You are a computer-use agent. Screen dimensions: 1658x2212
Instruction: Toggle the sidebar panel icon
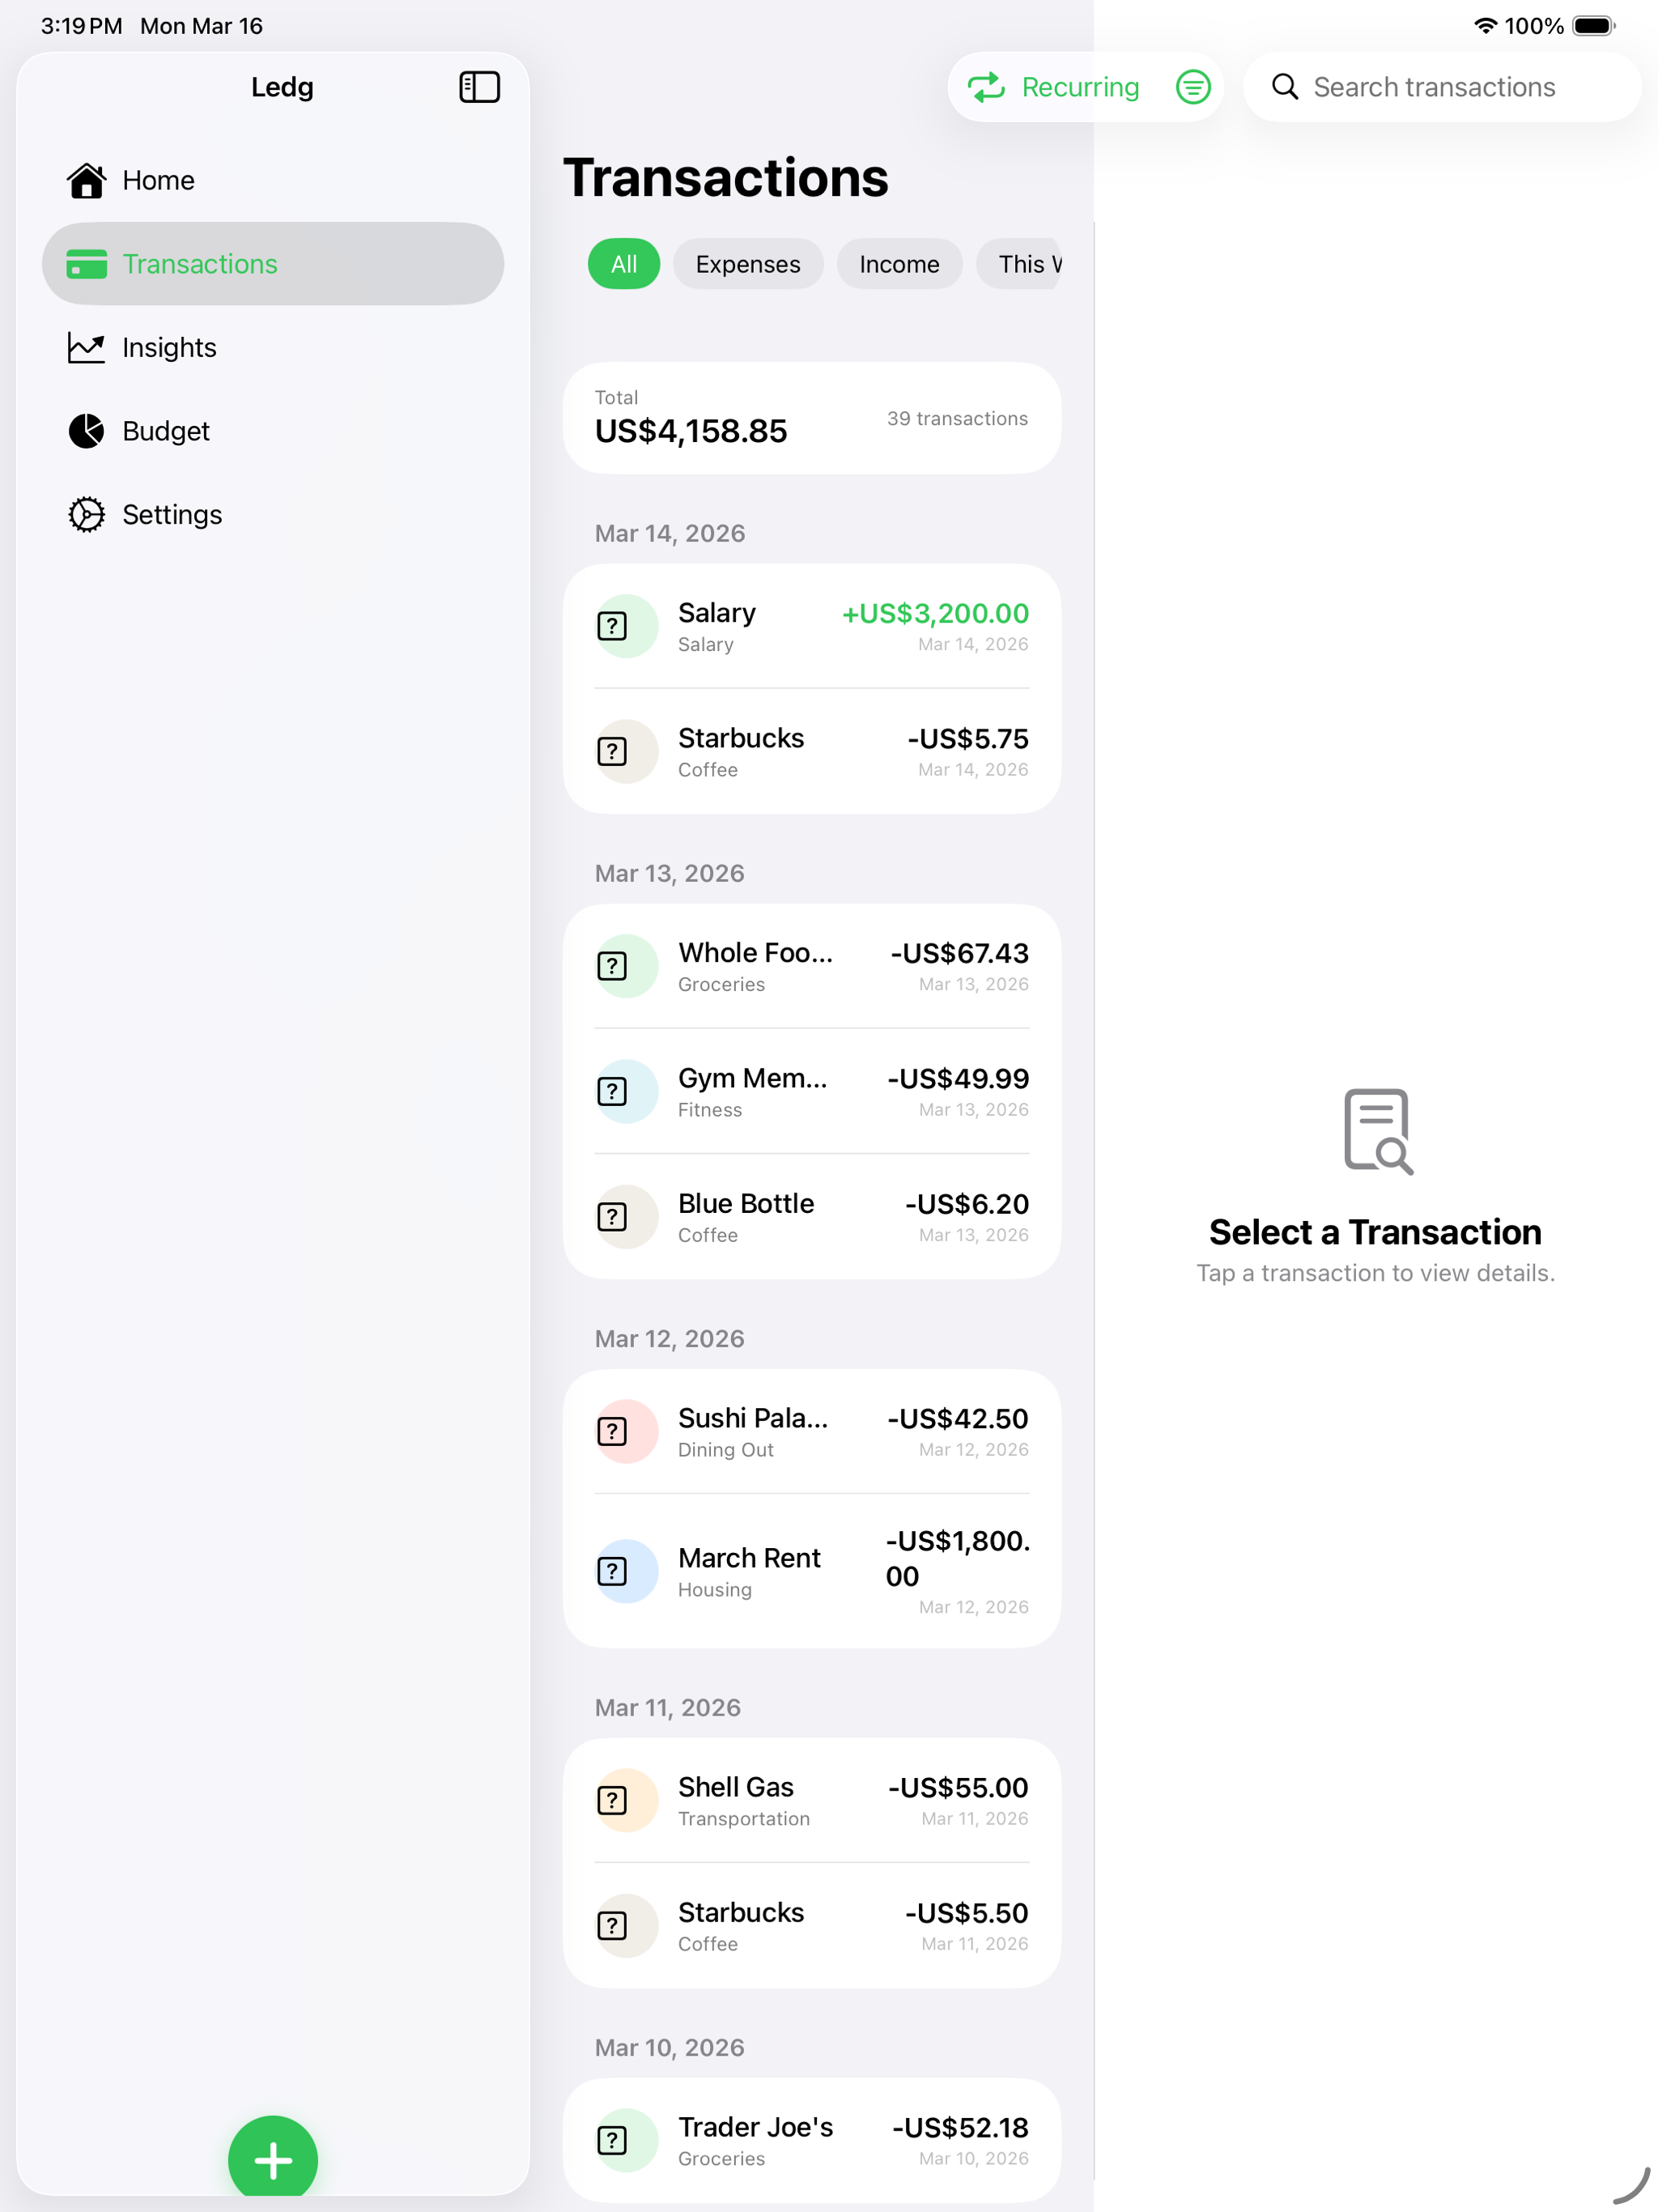479,87
